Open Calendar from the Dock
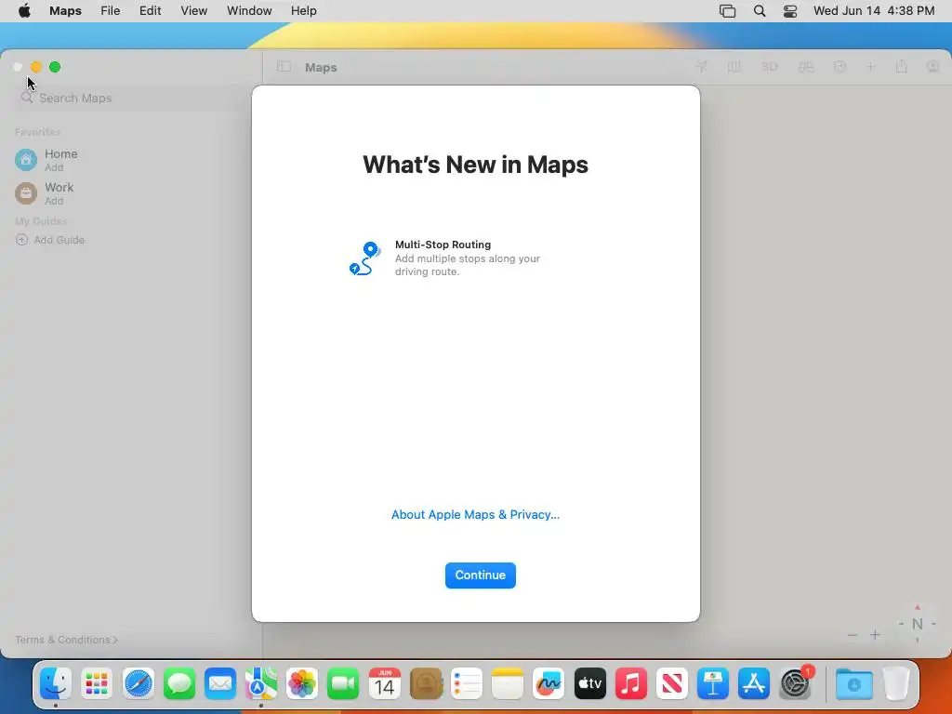This screenshot has width=952, height=714. click(x=384, y=684)
